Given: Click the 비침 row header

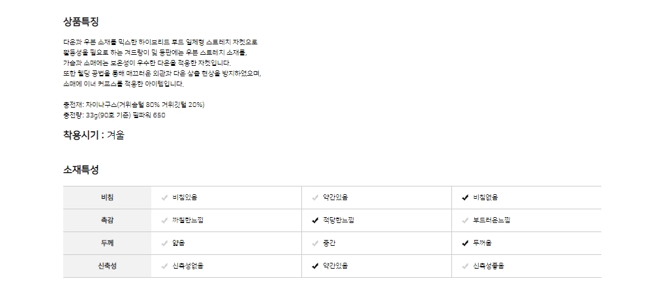Looking at the screenshot, I should coord(107,198).
